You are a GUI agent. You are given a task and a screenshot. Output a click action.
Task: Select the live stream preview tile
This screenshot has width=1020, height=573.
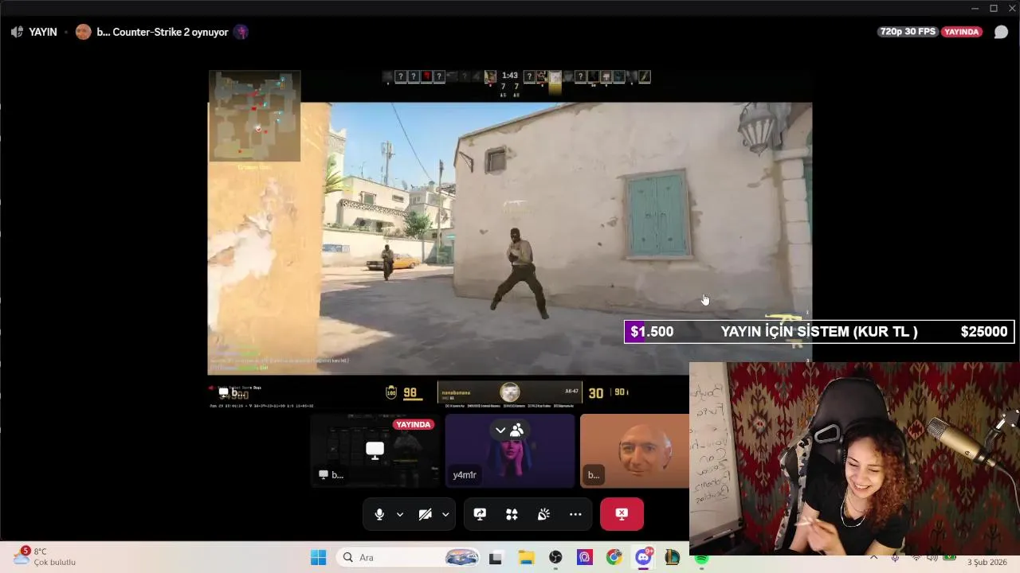pyautogui.click(x=375, y=450)
